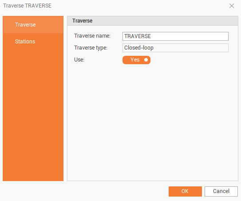
Task: Place cursor after TRAVERSE text in name field
Action: pyautogui.click(x=151, y=36)
